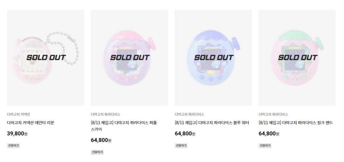Click 다마고치 파라다이스 brand label above Pink Land

(273, 114)
